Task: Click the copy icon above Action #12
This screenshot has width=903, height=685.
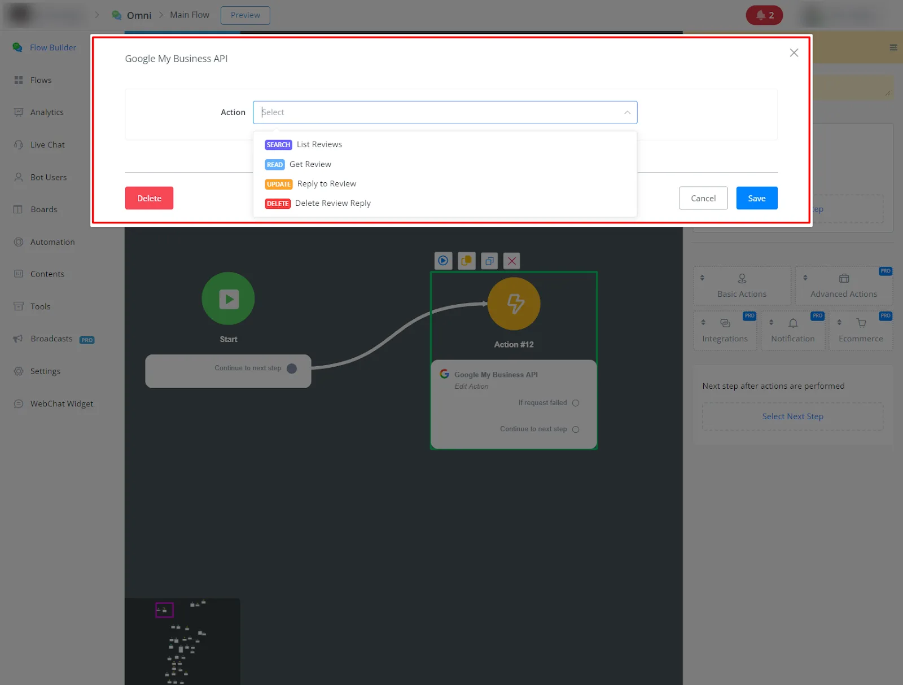Action: coord(466,261)
